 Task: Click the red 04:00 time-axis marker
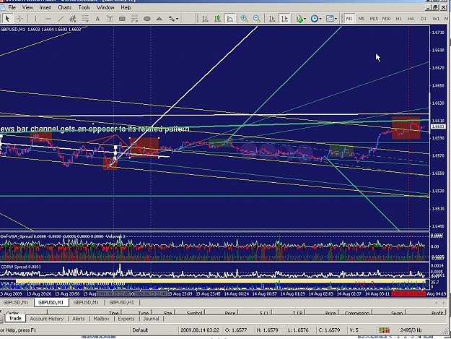(408, 293)
